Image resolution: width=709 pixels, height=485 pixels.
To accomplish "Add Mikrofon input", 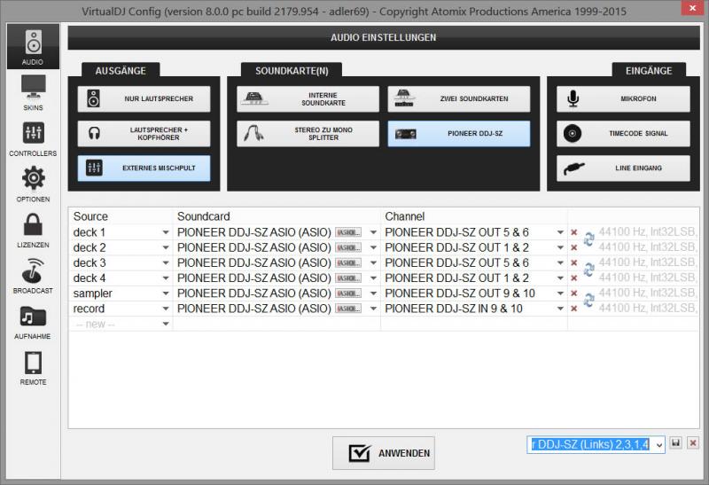I will coord(623,98).
